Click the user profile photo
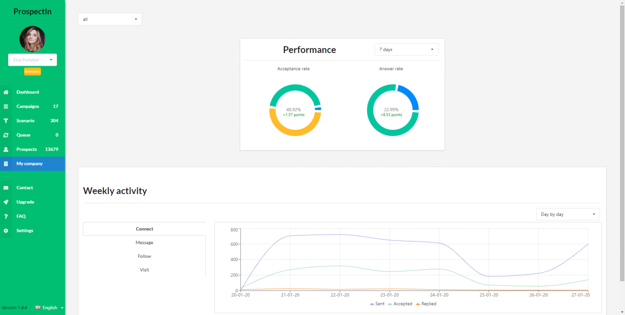 [x=32, y=39]
